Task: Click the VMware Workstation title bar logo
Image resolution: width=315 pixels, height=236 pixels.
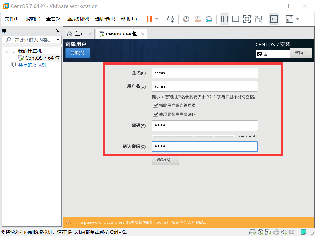Action: pos(6,6)
